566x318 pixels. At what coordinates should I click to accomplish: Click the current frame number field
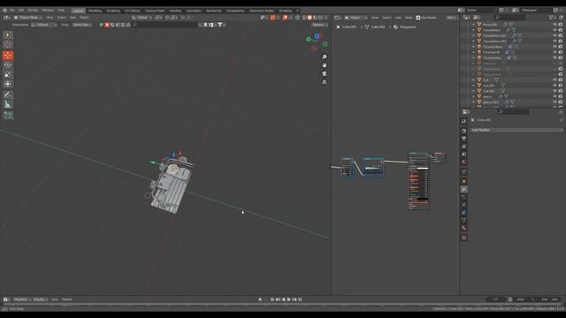coord(496,299)
